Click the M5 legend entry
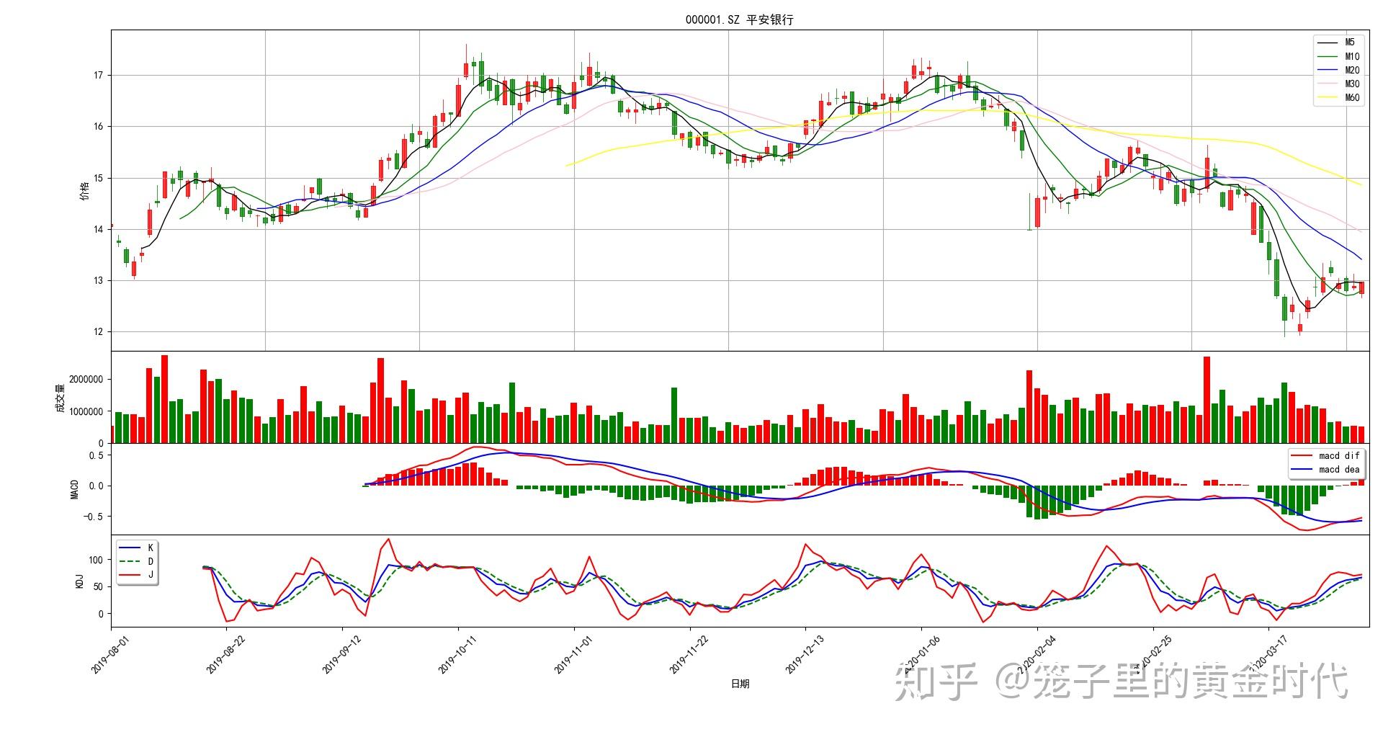The image size is (1383, 737). 1349,43
